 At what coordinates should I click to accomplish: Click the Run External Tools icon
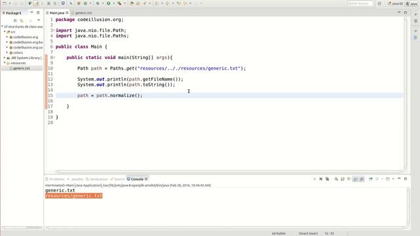(x=119, y=3)
